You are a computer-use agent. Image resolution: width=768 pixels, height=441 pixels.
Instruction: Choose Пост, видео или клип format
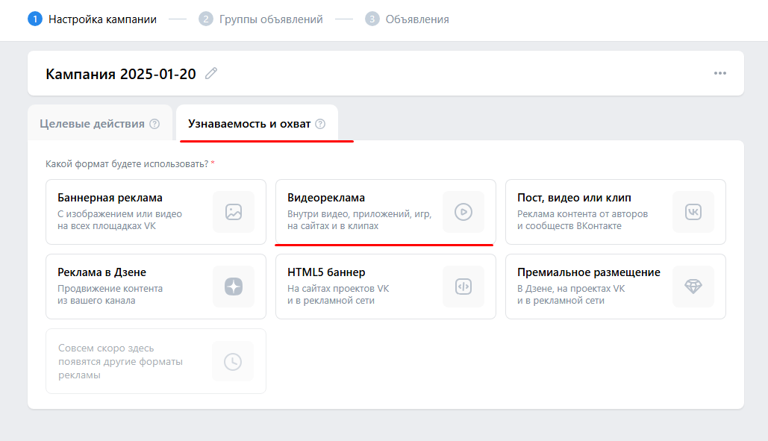point(615,212)
